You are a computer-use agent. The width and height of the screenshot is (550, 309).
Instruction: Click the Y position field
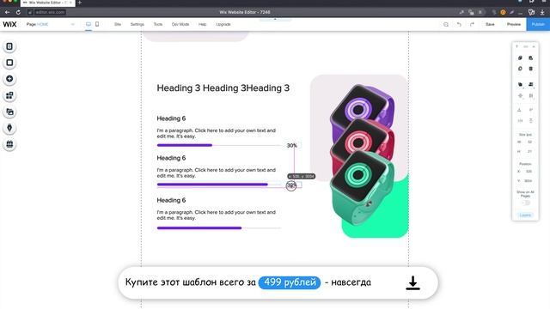pyautogui.click(x=529, y=181)
